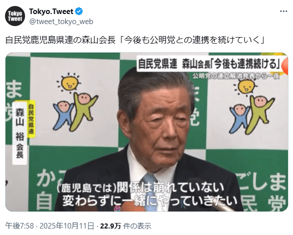The image size is (293, 235).
Task: Click the date 2025年10月11日
Action: [x=67, y=226]
